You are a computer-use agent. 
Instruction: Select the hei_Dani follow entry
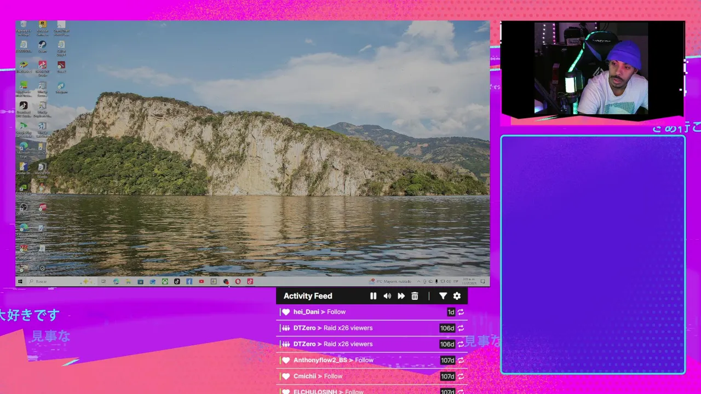372,312
